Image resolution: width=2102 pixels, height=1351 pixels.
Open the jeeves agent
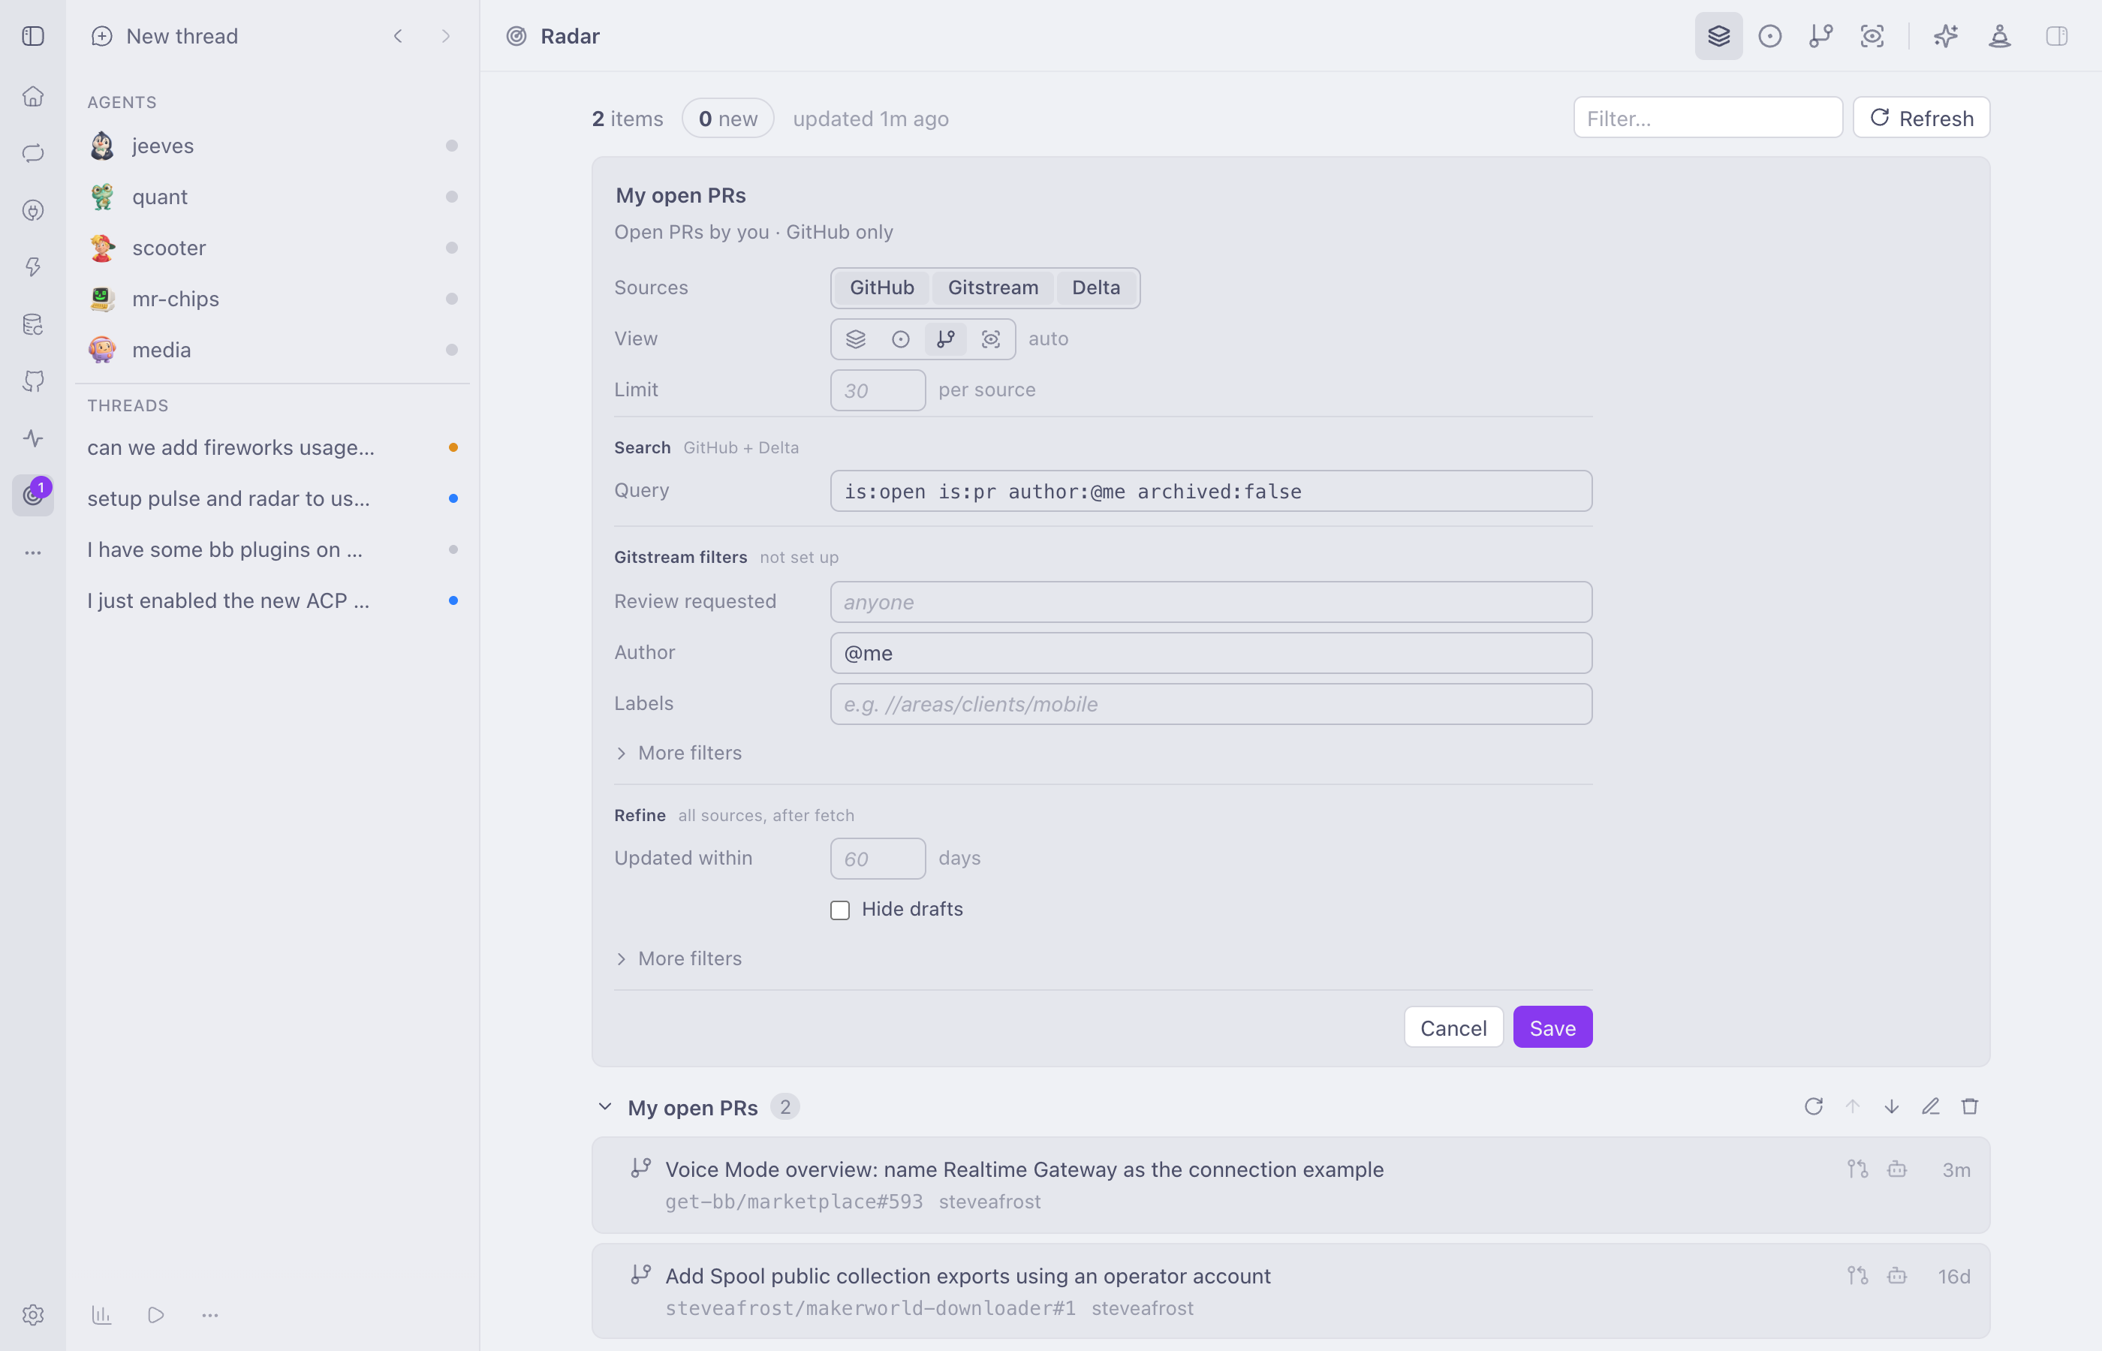coord(273,146)
